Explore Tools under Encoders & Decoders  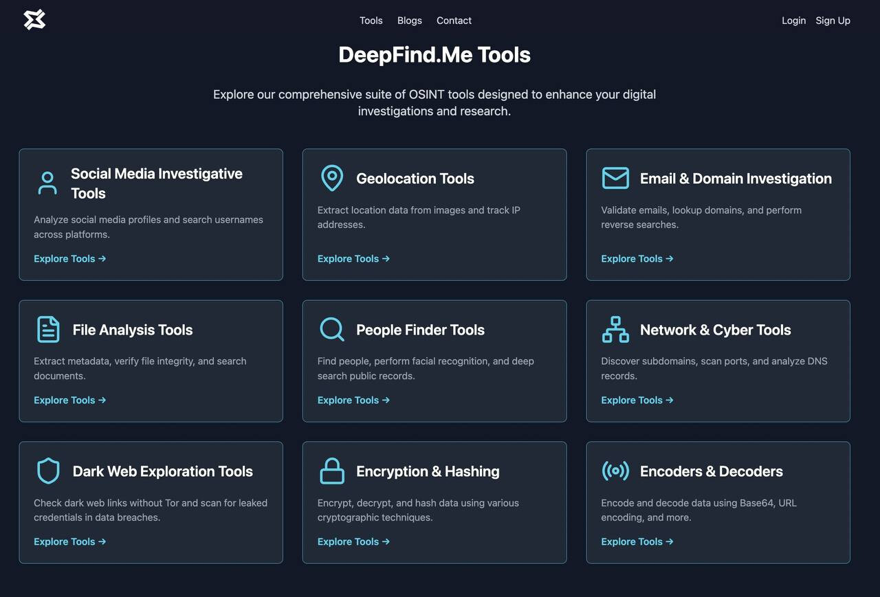[637, 542]
